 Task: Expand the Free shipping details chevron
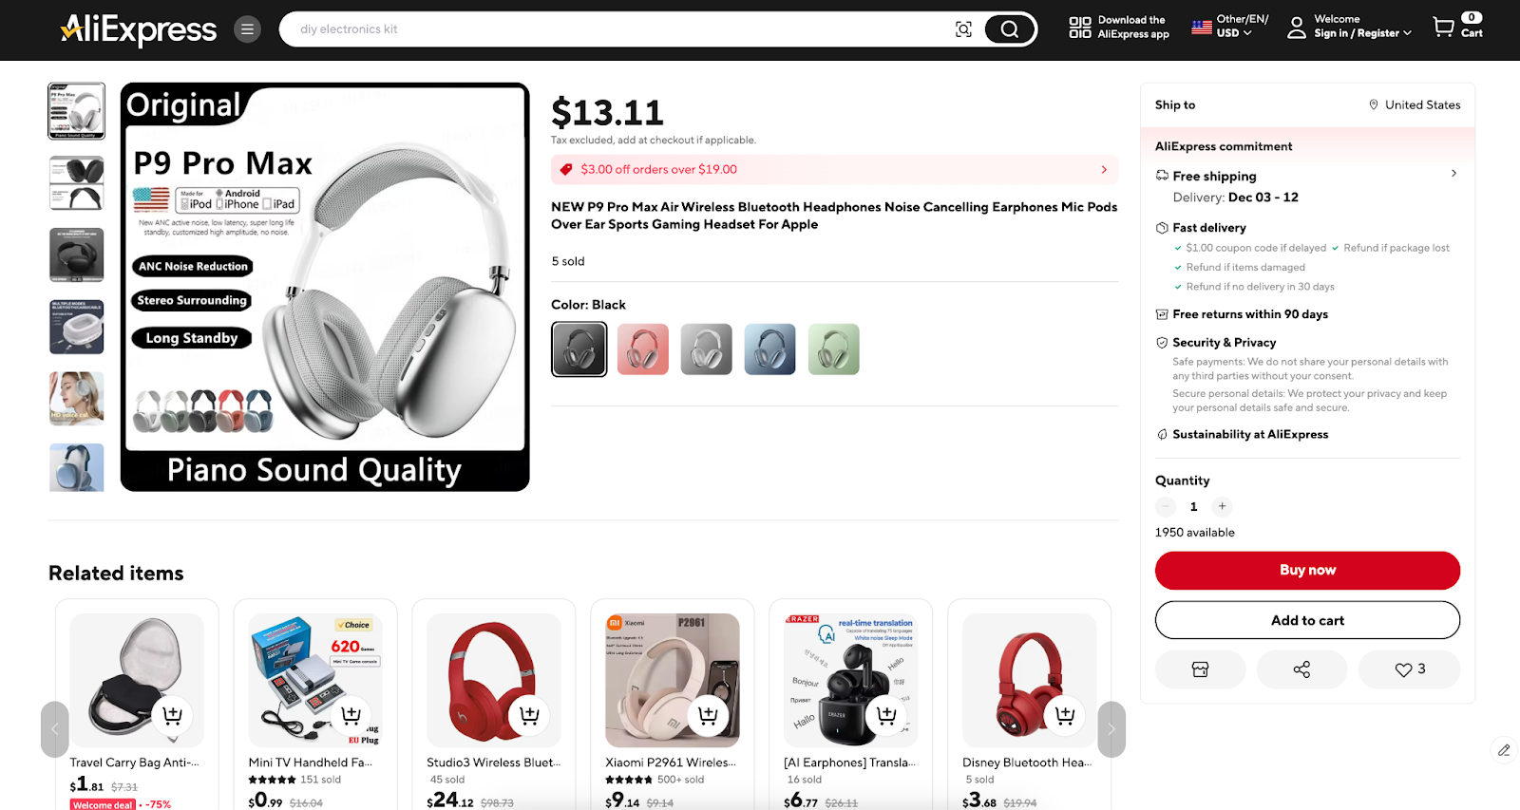(x=1453, y=174)
